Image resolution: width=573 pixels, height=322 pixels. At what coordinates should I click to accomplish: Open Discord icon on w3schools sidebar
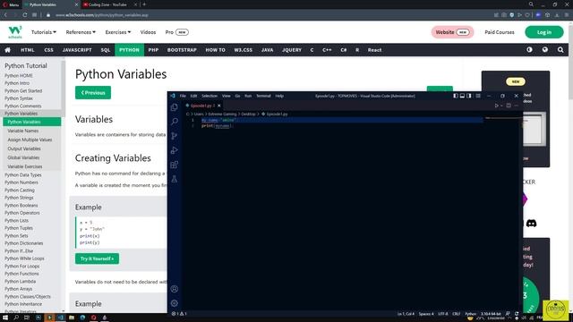click(x=531, y=223)
